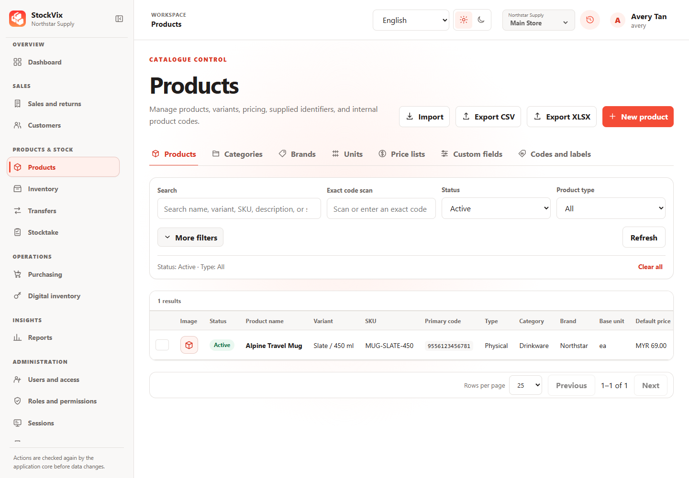This screenshot has width=689, height=478.
Task: Open the Codes and labels tab
Action: pyautogui.click(x=555, y=154)
